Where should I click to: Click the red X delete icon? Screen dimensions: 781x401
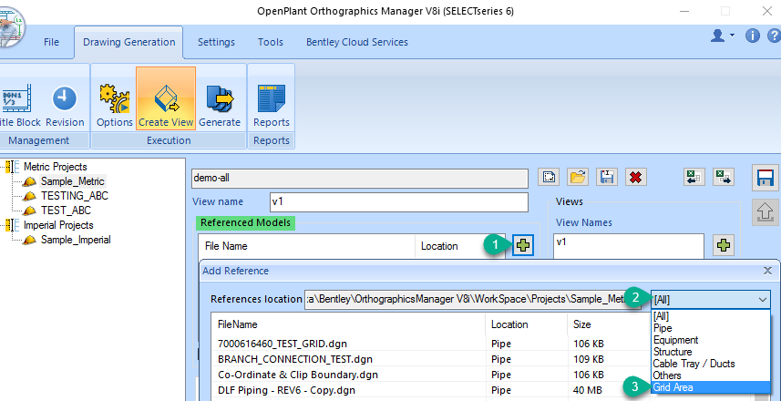(x=635, y=178)
